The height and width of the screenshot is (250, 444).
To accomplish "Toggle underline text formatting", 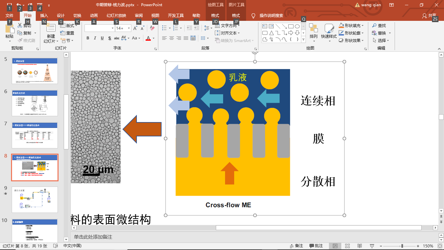I will click(x=102, y=38).
